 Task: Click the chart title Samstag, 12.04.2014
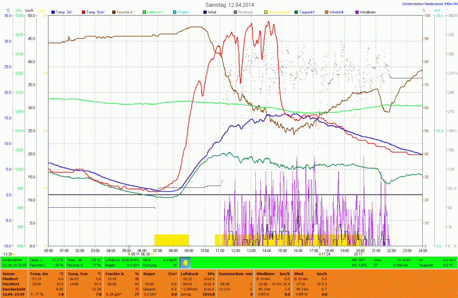pyautogui.click(x=229, y=4)
